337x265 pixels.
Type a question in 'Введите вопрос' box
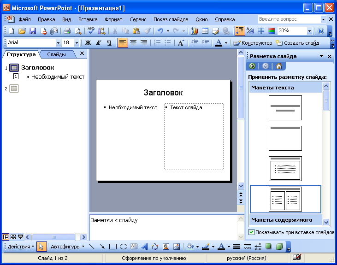click(x=290, y=19)
